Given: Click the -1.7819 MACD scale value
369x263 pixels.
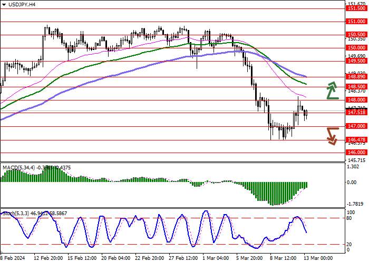Looking at the screenshot, I should click(356, 204).
